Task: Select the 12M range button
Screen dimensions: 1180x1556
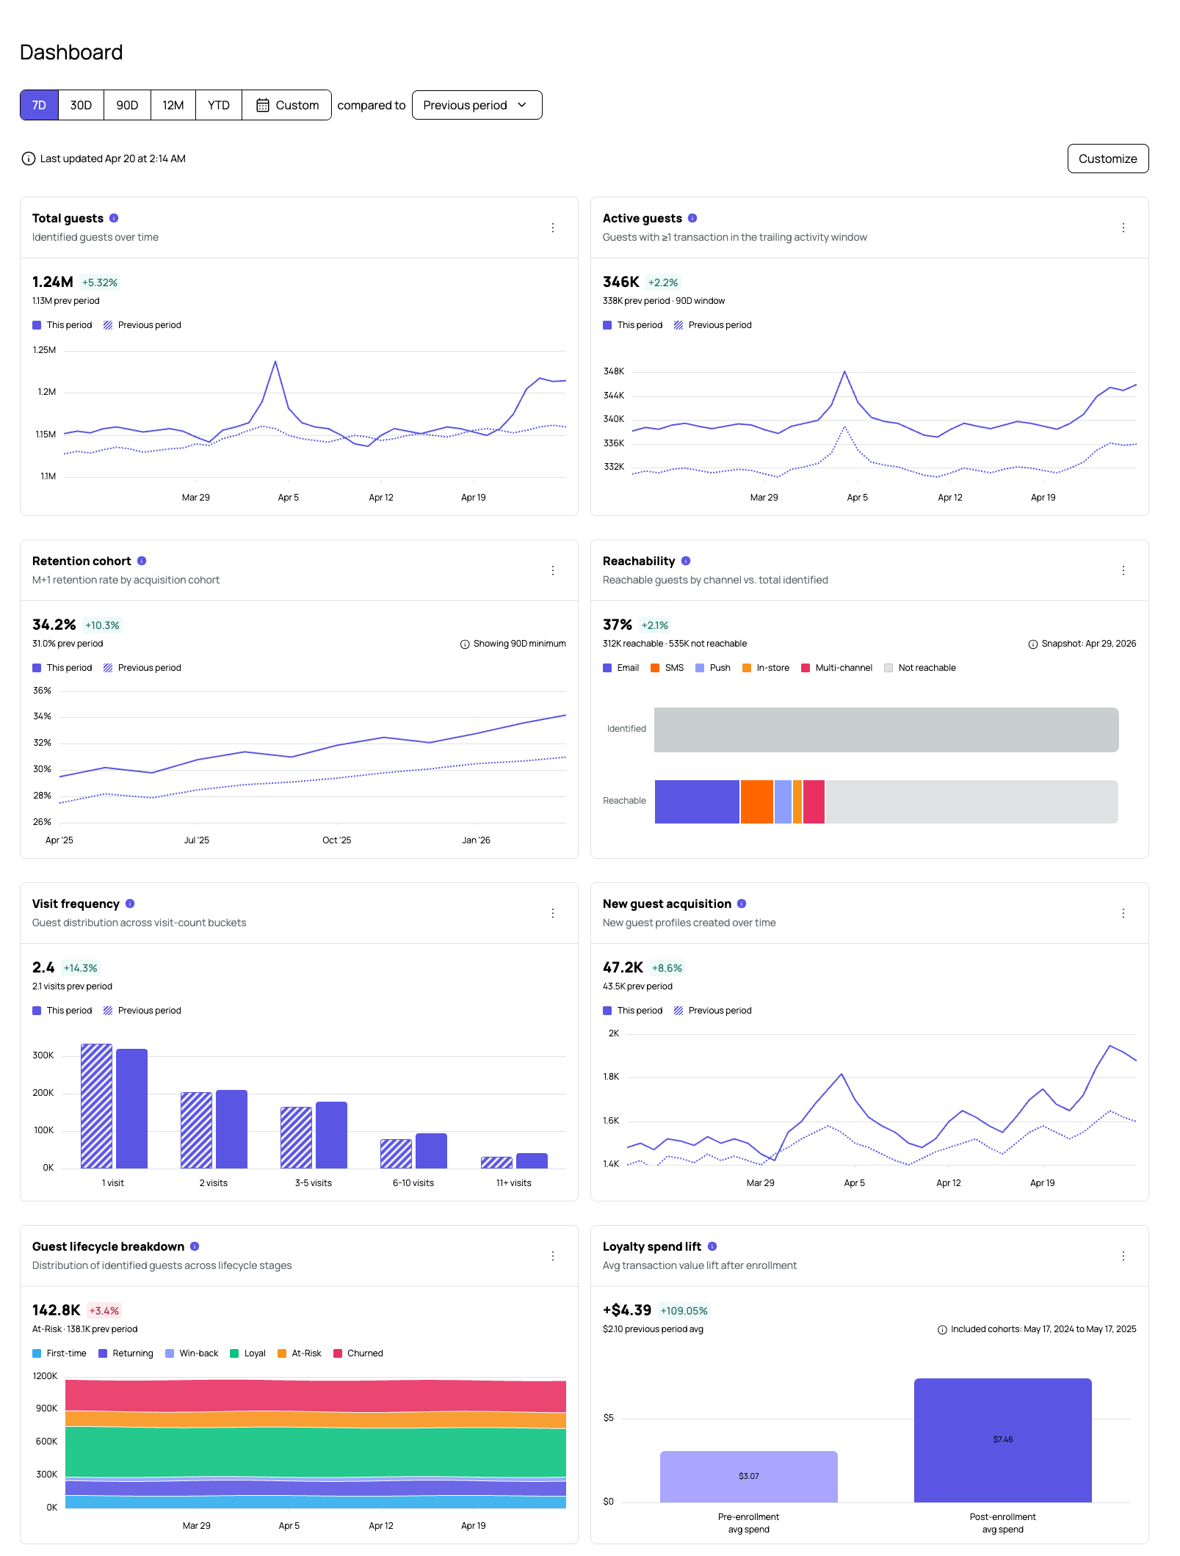Action: point(173,105)
